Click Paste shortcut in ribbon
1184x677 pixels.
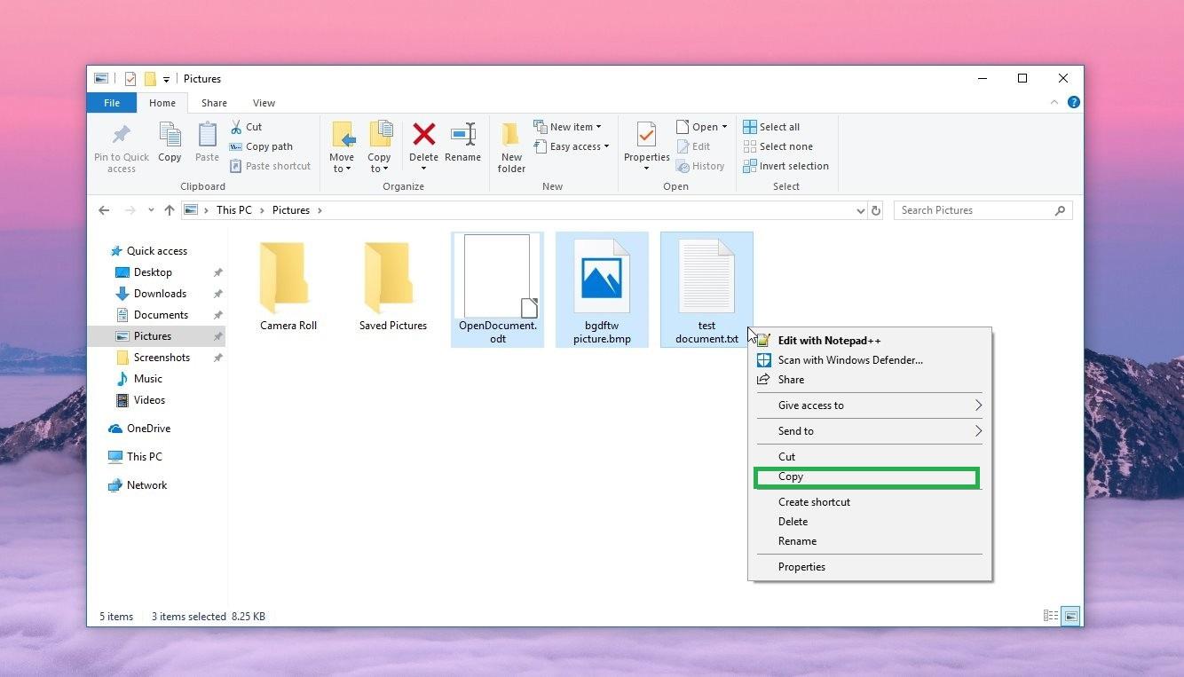271,166
